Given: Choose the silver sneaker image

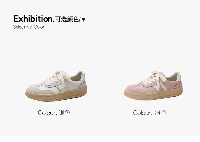Looking at the screenshot, I should pyautogui.click(x=56, y=86).
